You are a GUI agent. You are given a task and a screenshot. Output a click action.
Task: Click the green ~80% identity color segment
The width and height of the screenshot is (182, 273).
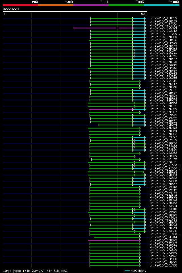126,5
